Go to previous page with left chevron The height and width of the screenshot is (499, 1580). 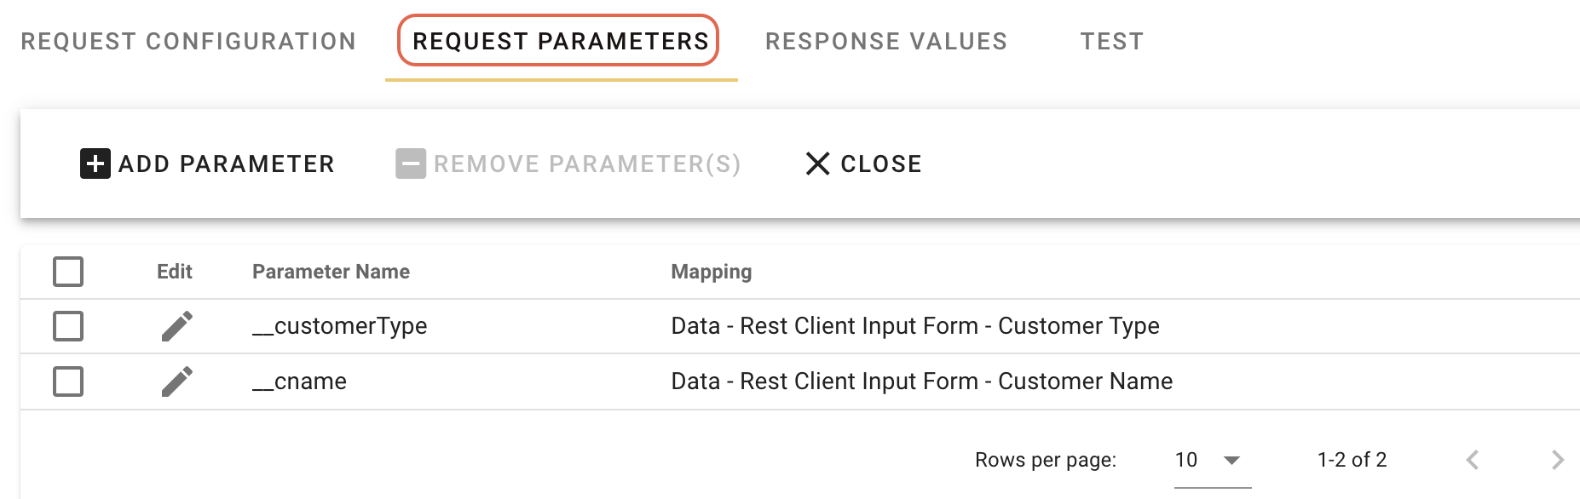(x=1472, y=460)
